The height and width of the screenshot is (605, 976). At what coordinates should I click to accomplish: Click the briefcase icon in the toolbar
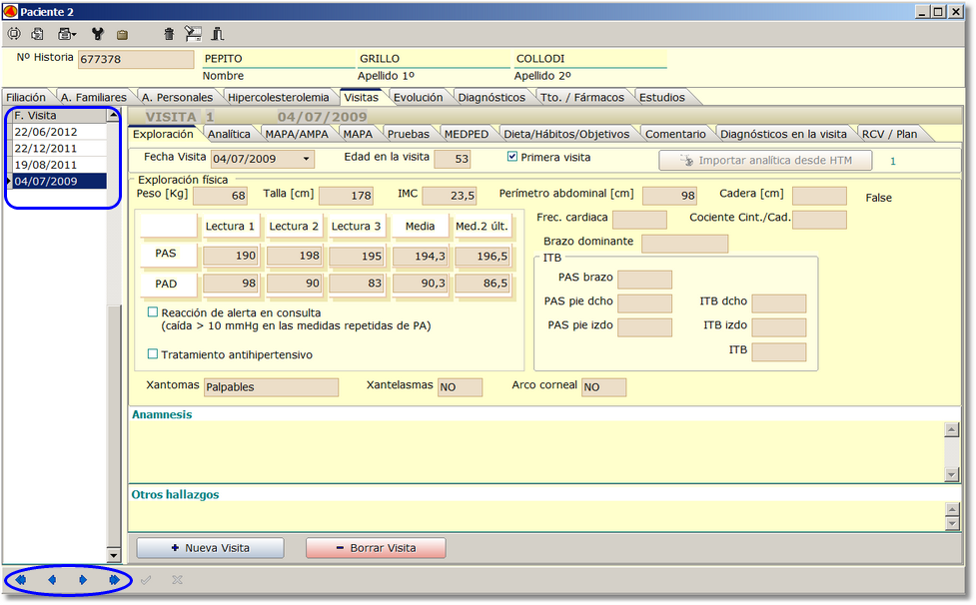point(122,34)
